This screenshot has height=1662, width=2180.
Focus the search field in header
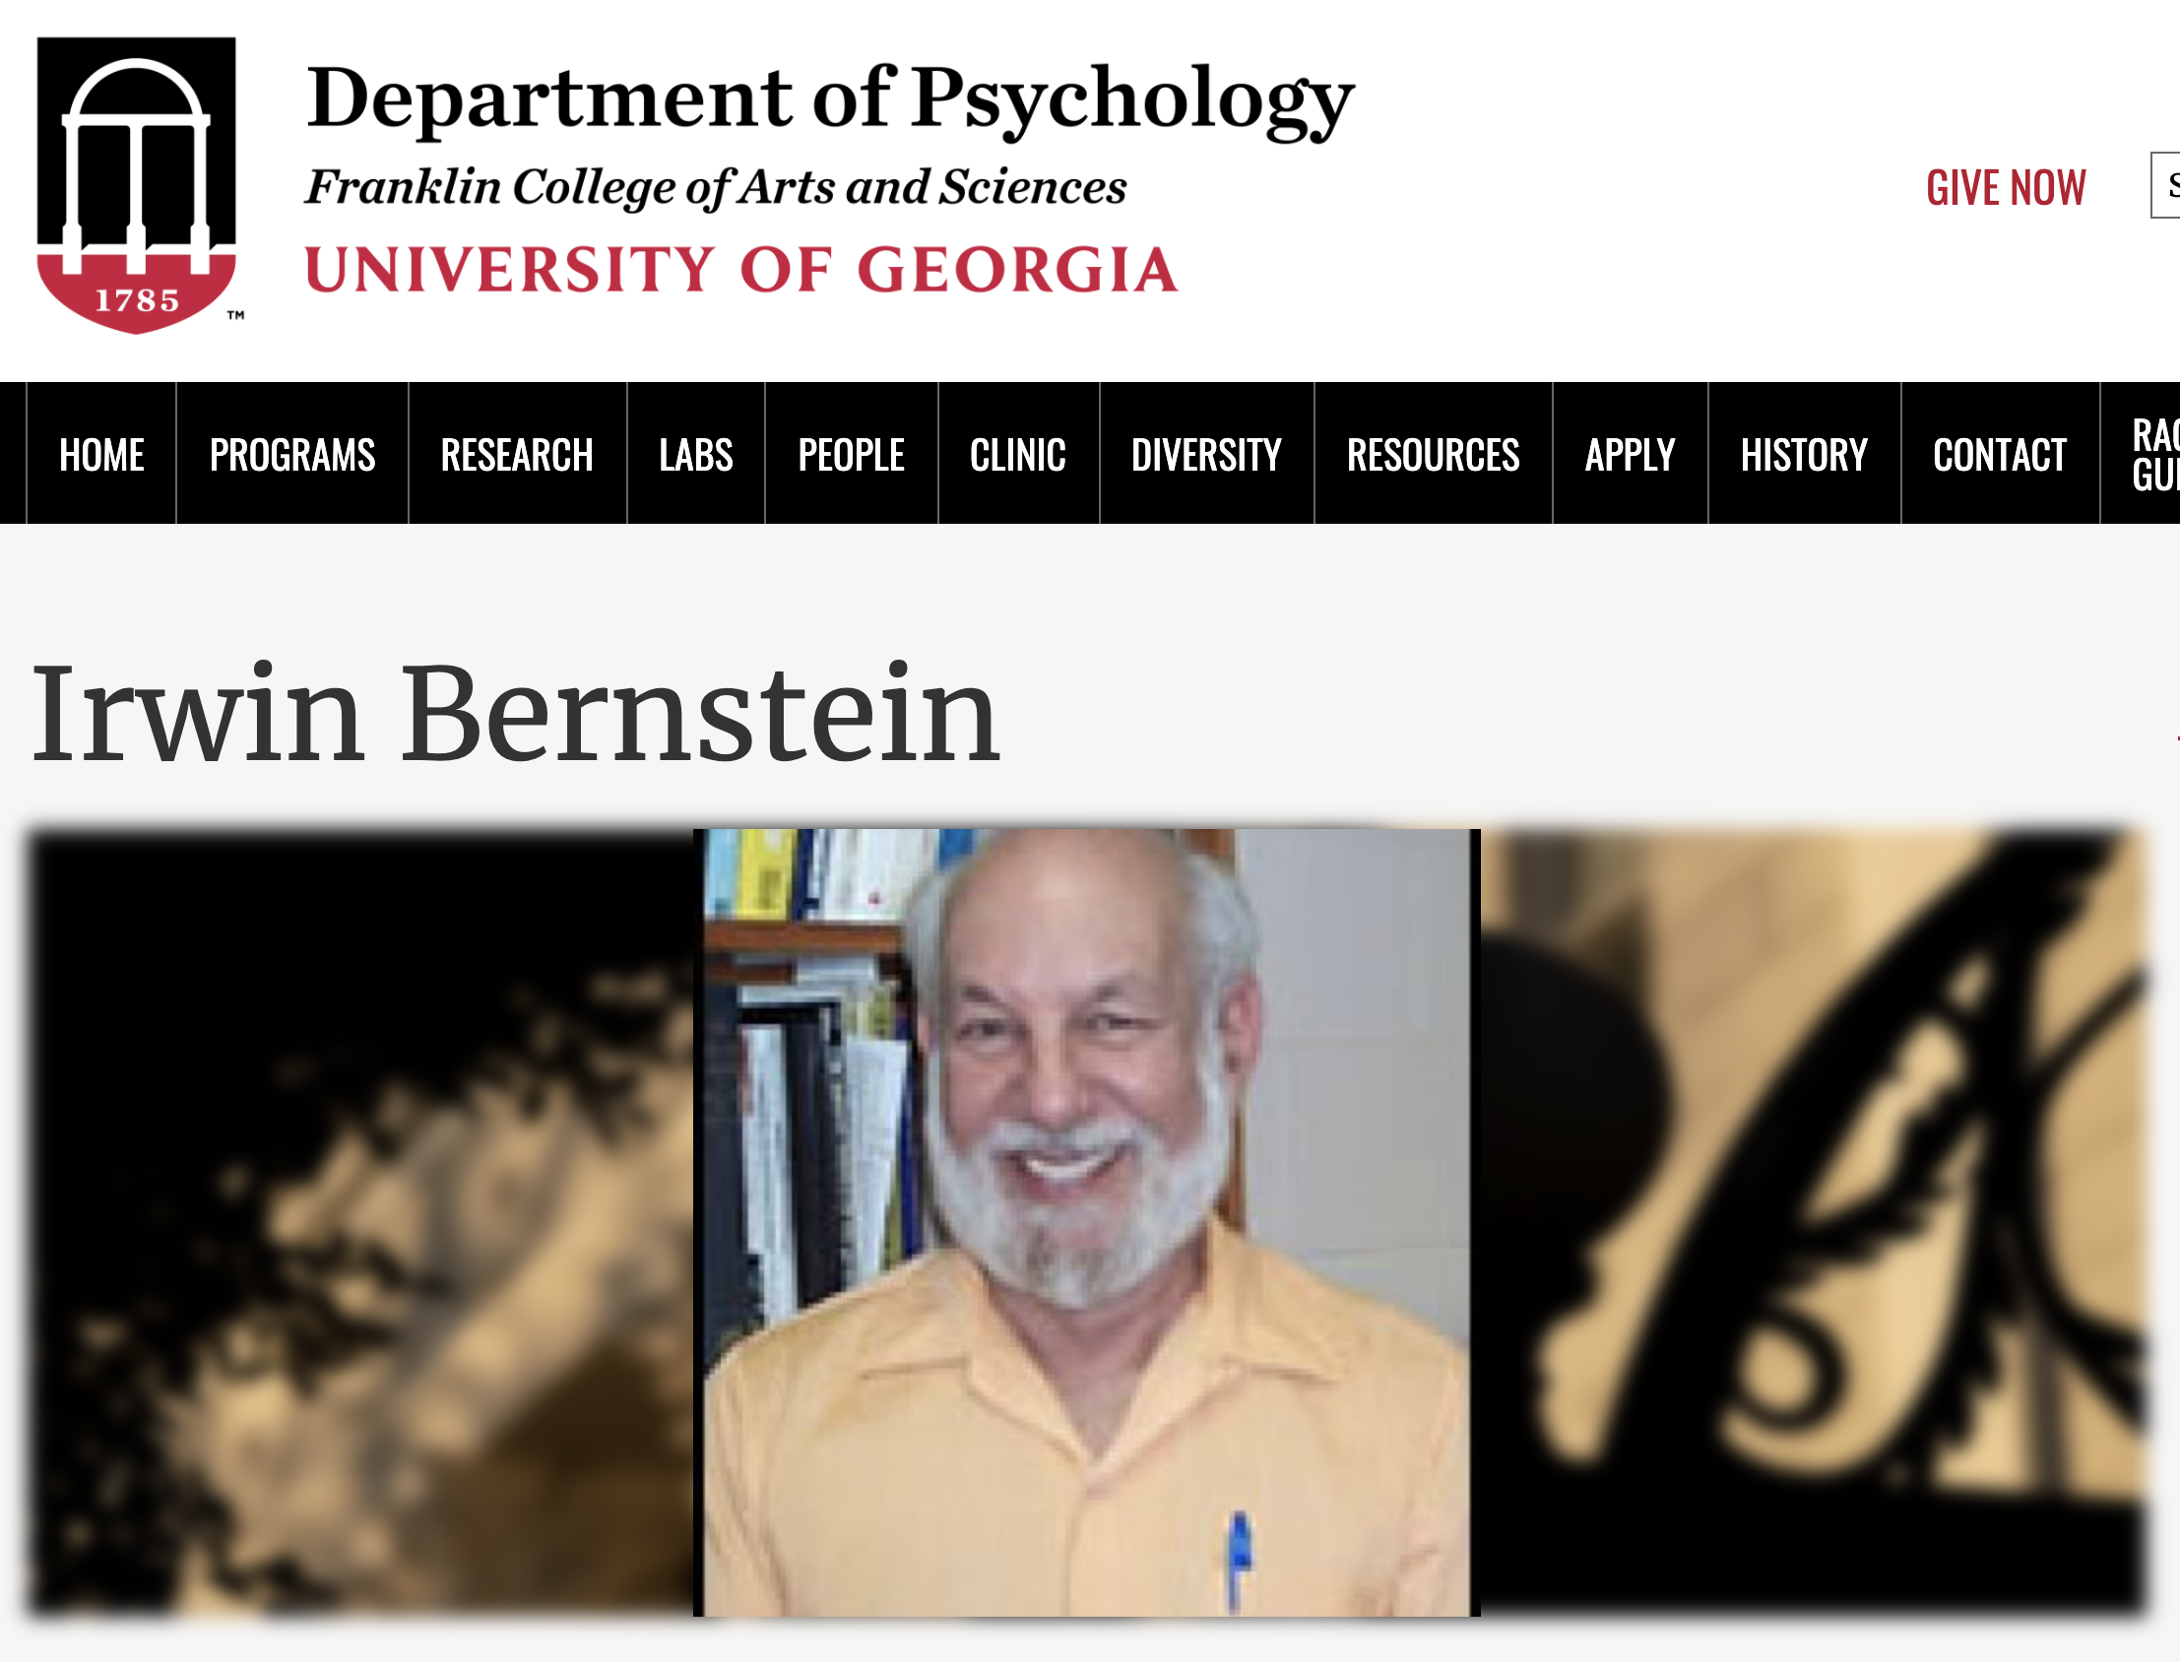tap(2165, 185)
